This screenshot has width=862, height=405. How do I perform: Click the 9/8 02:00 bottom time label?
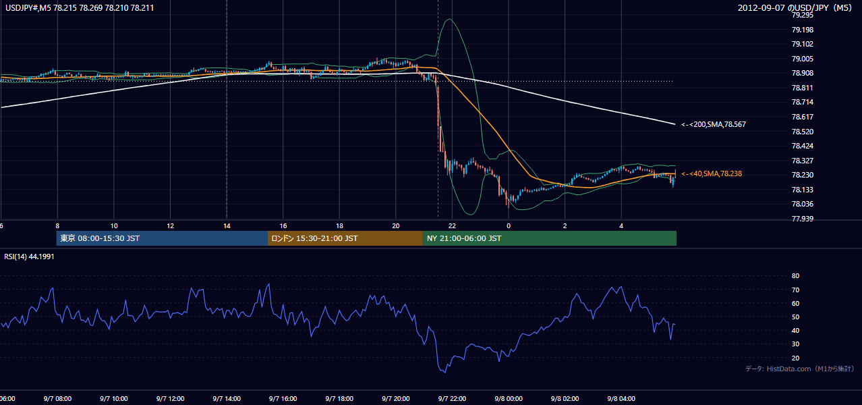point(565,399)
